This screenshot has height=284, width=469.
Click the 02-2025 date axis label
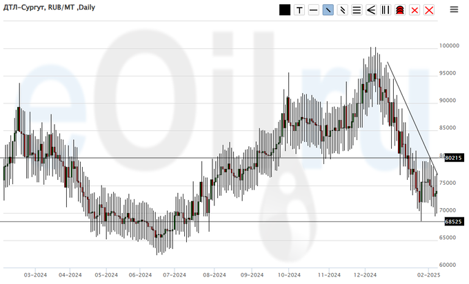pos(429,274)
